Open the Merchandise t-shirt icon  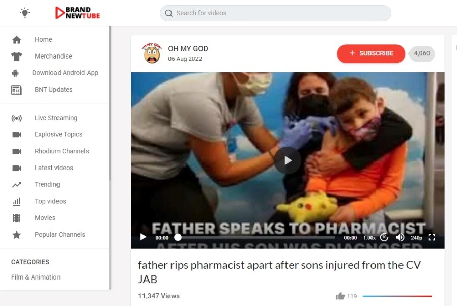pyautogui.click(x=17, y=57)
